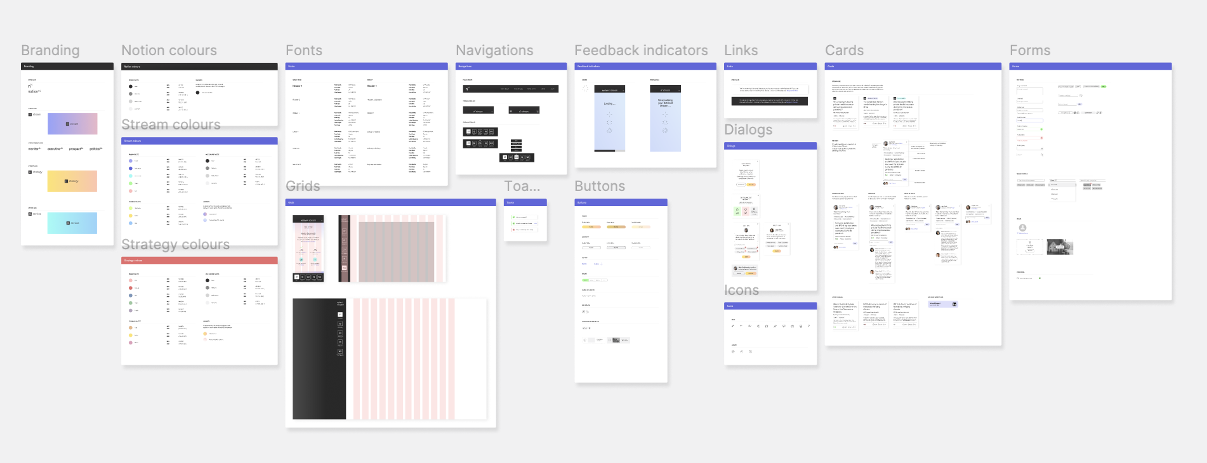Select the Stream colours frame label
The height and width of the screenshot is (463, 1207).
(x=171, y=124)
